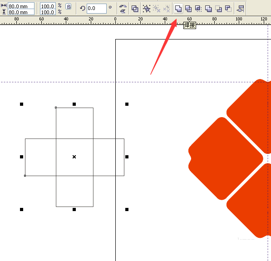Click the rotation angle field showing 0.0
The image size is (271, 261).
(96, 8)
